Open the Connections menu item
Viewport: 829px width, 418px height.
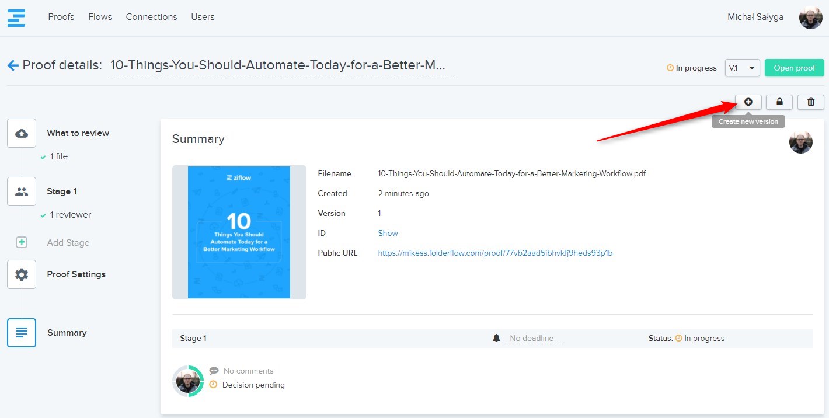pos(151,17)
